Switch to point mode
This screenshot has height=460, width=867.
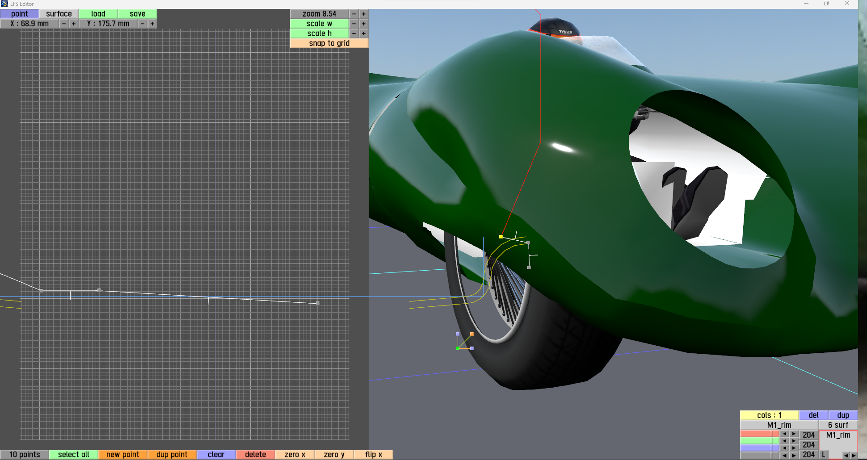click(x=20, y=14)
